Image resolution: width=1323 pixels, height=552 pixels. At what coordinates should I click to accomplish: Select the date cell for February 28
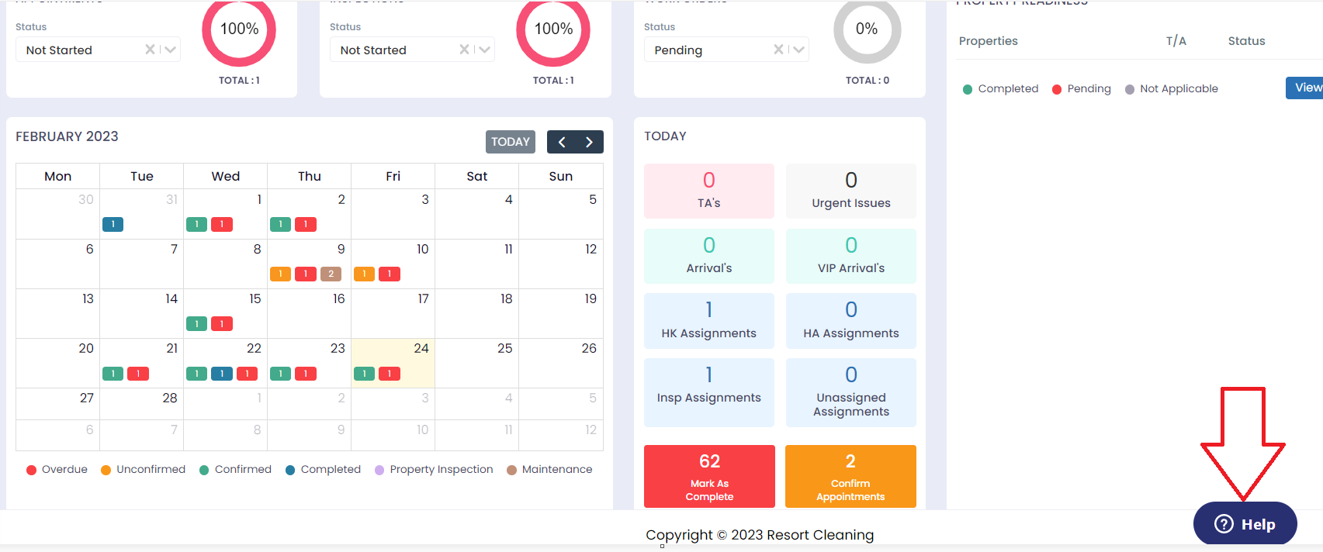pos(141,403)
